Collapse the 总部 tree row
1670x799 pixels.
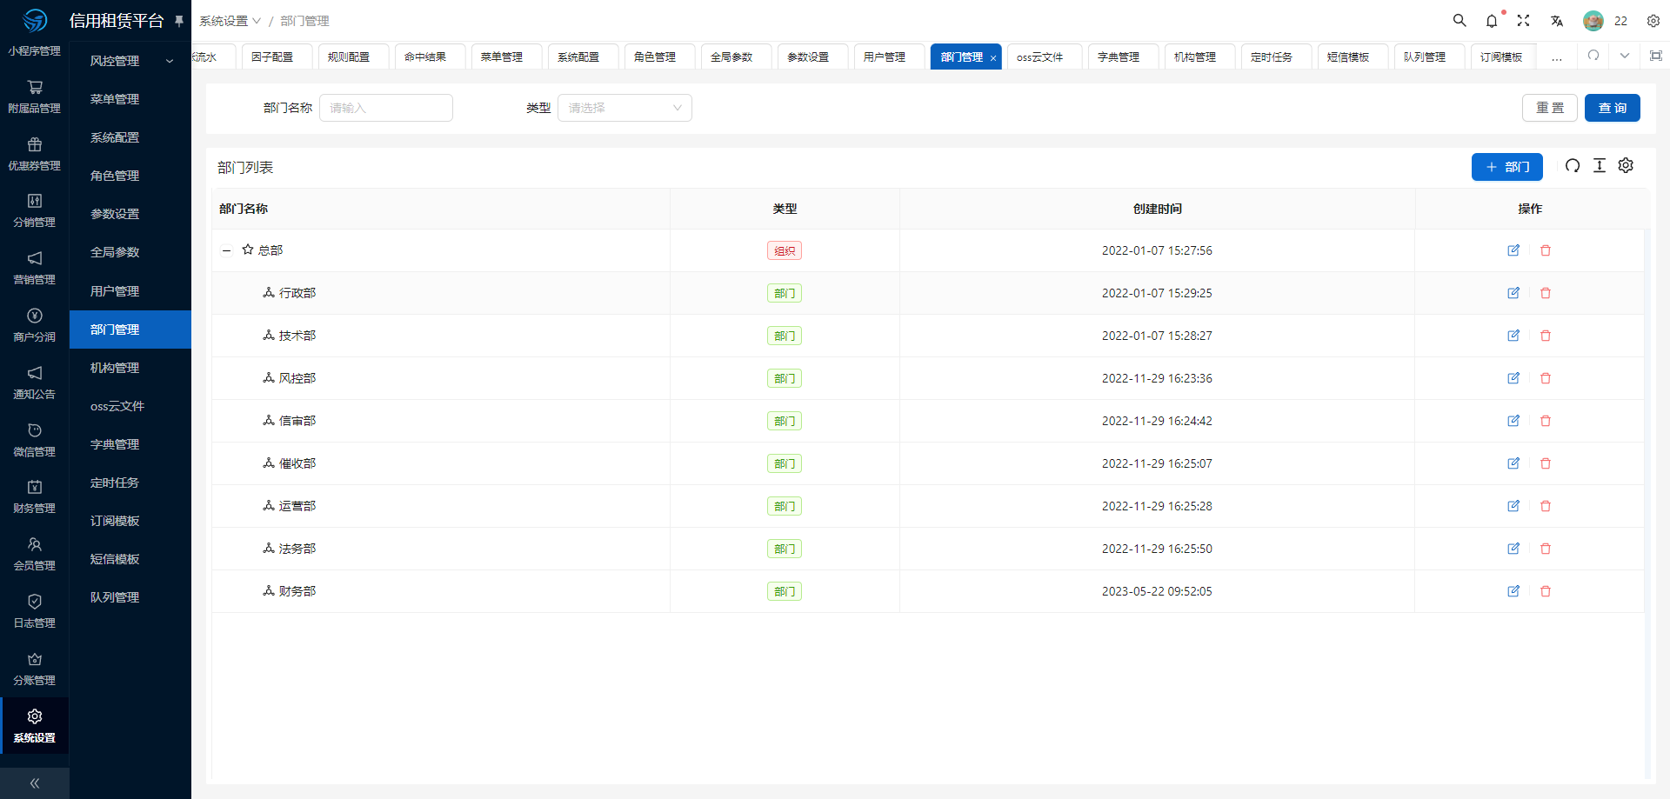pos(226,250)
